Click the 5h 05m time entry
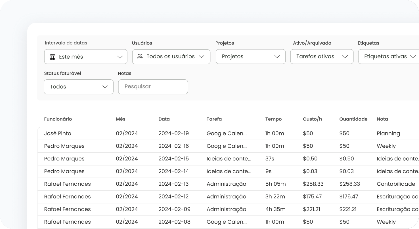Image resolution: width=419 pixels, height=229 pixels. click(275, 184)
